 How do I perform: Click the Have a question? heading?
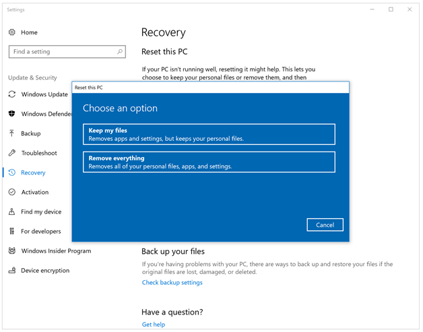[172, 312]
